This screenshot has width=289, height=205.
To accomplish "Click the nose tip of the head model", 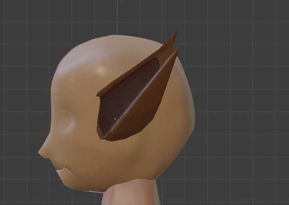I will click(x=39, y=153).
